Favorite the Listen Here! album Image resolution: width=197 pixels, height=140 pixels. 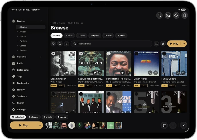(x=150, y=73)
